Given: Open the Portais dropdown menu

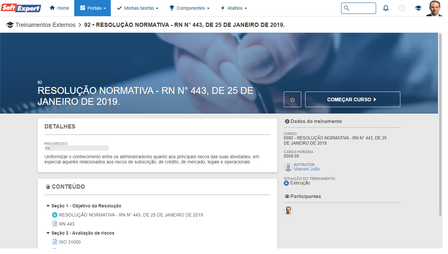Looking at the screenshot, I should pos(92,8).
